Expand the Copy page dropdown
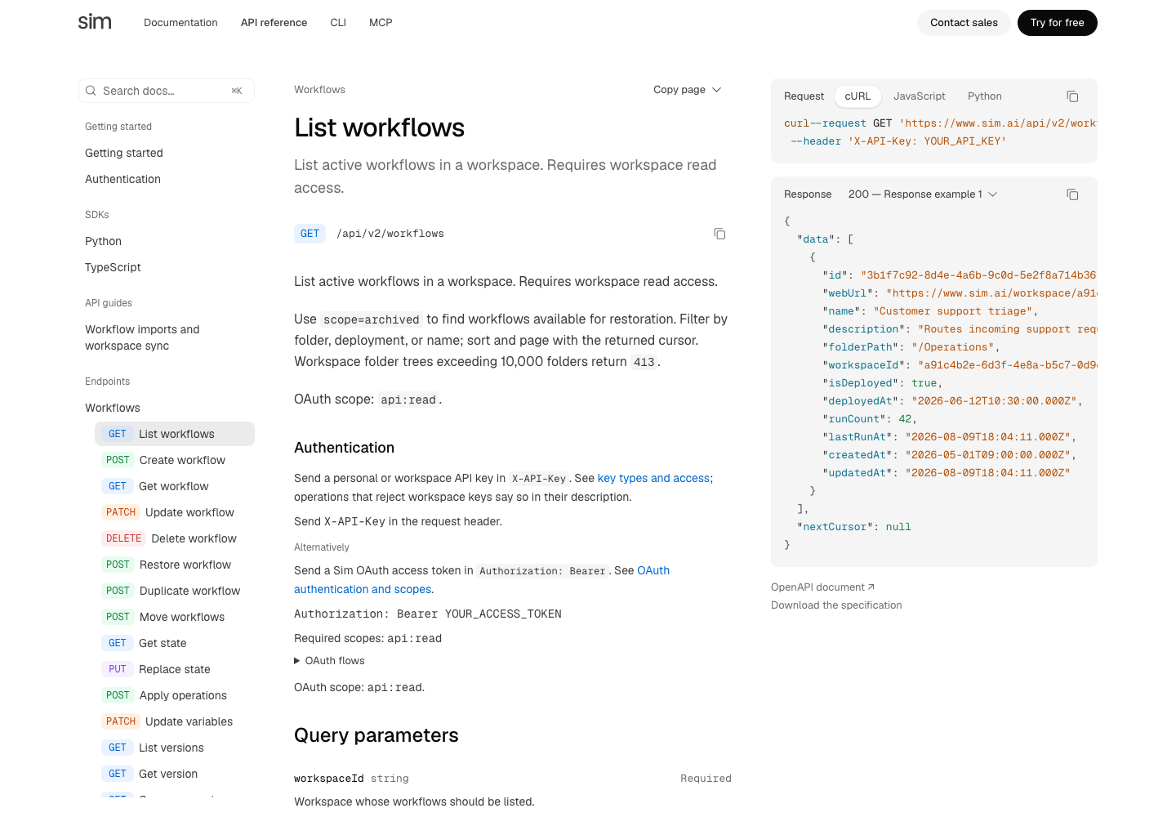 687,90
